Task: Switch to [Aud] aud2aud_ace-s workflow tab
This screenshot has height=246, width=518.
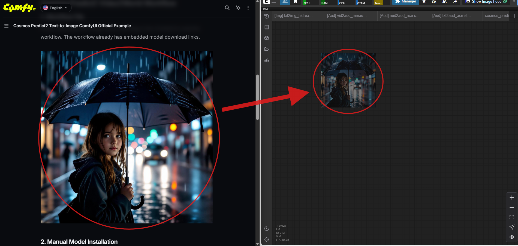Action: [403, 16]
